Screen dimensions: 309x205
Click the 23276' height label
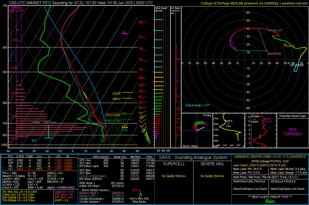117,93
